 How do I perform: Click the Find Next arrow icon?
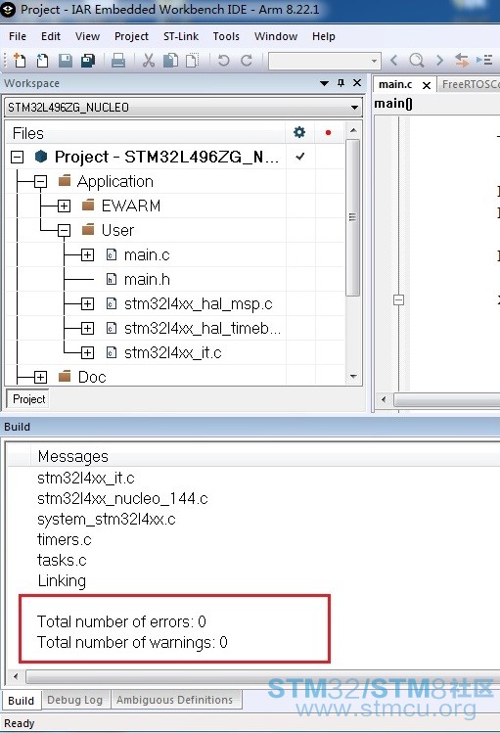pos(439,61)
